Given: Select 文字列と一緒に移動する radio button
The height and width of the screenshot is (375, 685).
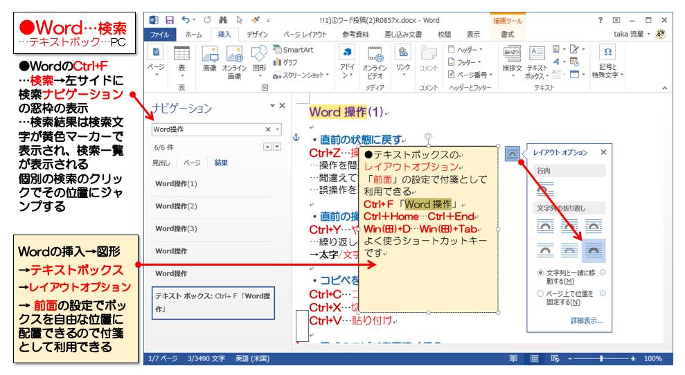Looking at the screenshot, I should 540,273.
